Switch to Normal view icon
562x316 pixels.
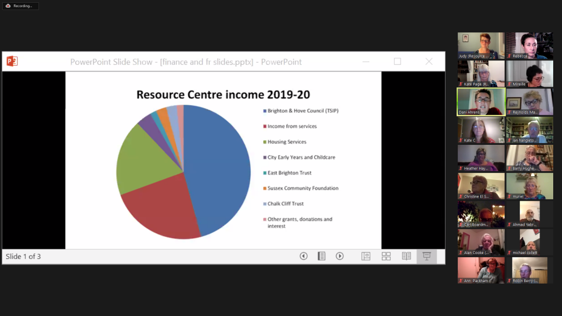[x=366, y=256]
